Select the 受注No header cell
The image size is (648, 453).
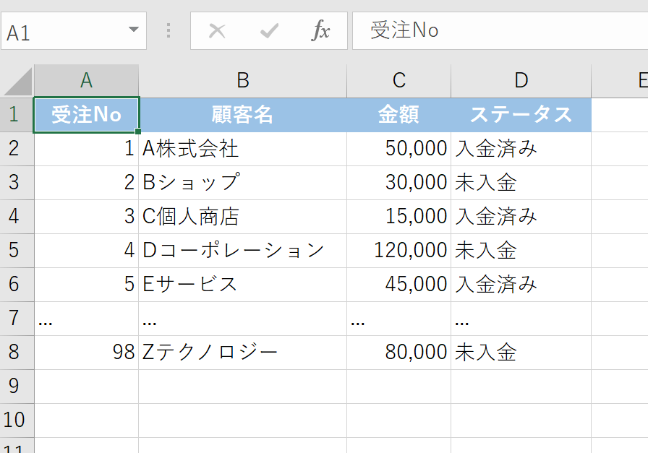86,114
